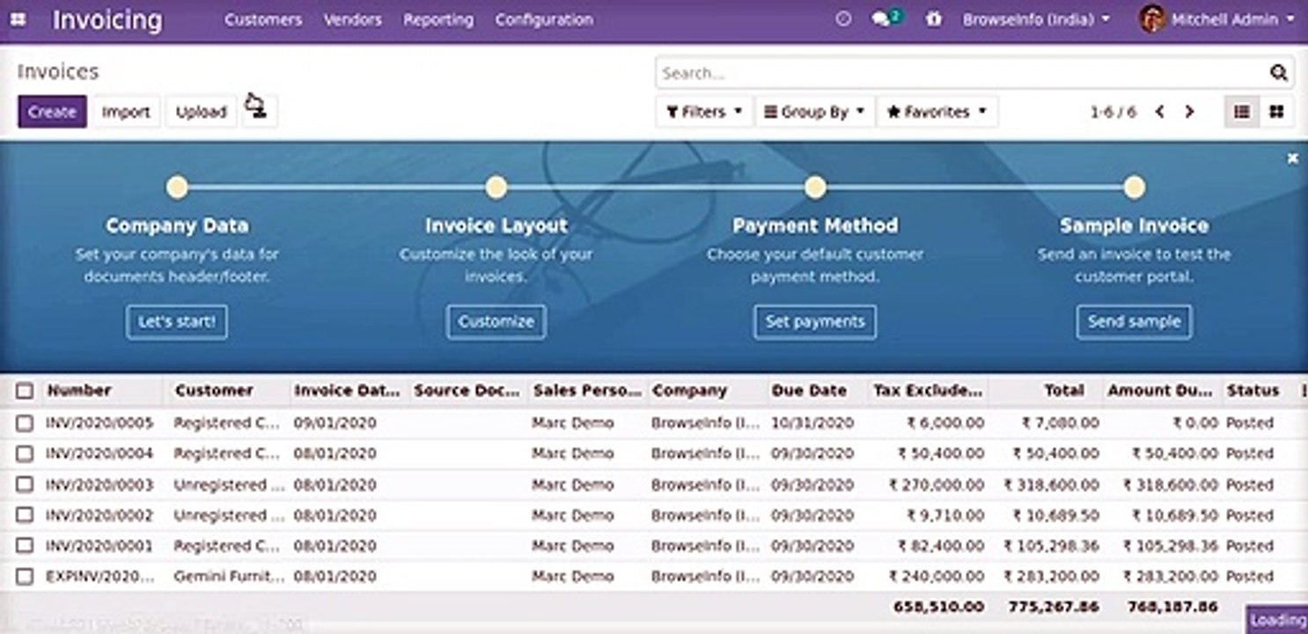Screen dimensions: 1308x634
Task: Click the Upload button
Action: 201,112
